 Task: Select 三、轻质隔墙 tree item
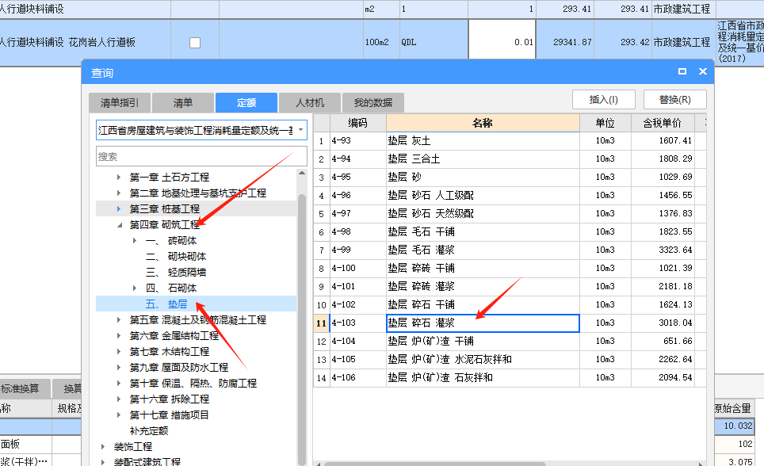(176, 272)
